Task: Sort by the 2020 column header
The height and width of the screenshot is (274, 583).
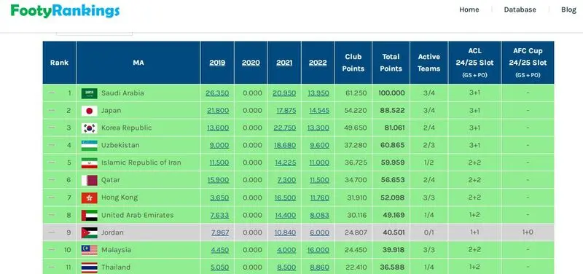Action: (x=251, y=63)
